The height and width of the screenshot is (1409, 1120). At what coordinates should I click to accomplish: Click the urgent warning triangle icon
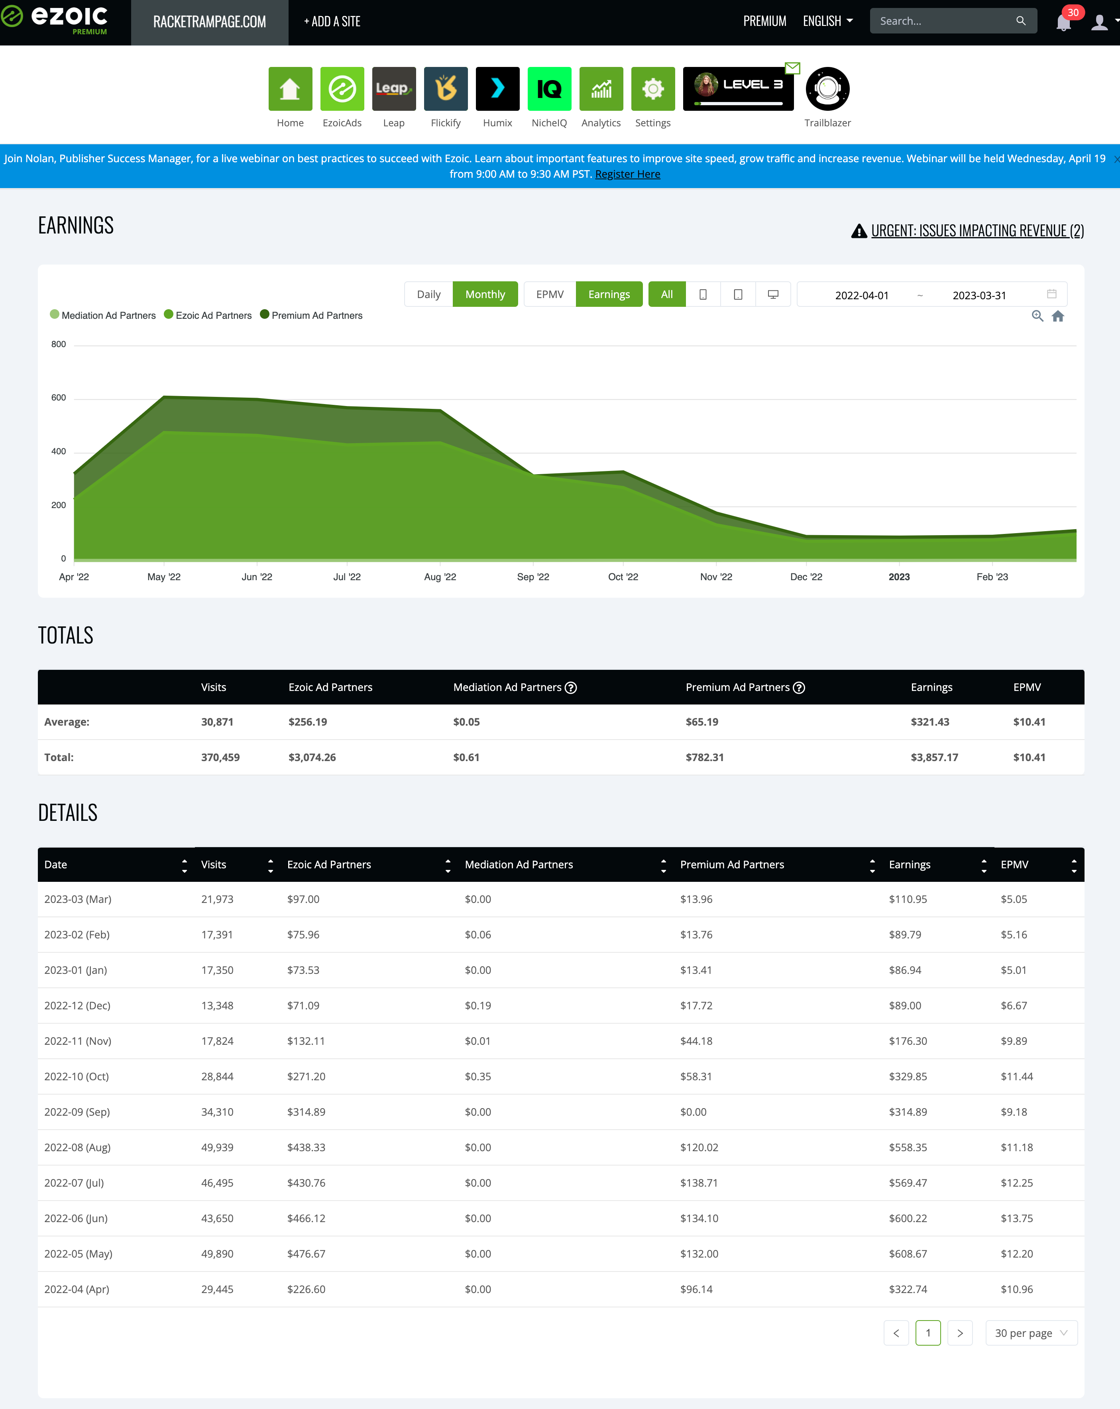pos(859,231)
